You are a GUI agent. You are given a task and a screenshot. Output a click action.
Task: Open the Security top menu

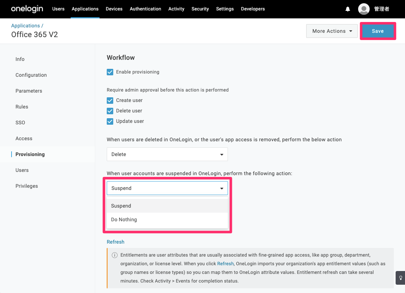click(200, 9)
